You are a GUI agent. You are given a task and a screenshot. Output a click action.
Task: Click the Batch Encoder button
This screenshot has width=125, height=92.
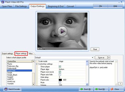(12, 89)
